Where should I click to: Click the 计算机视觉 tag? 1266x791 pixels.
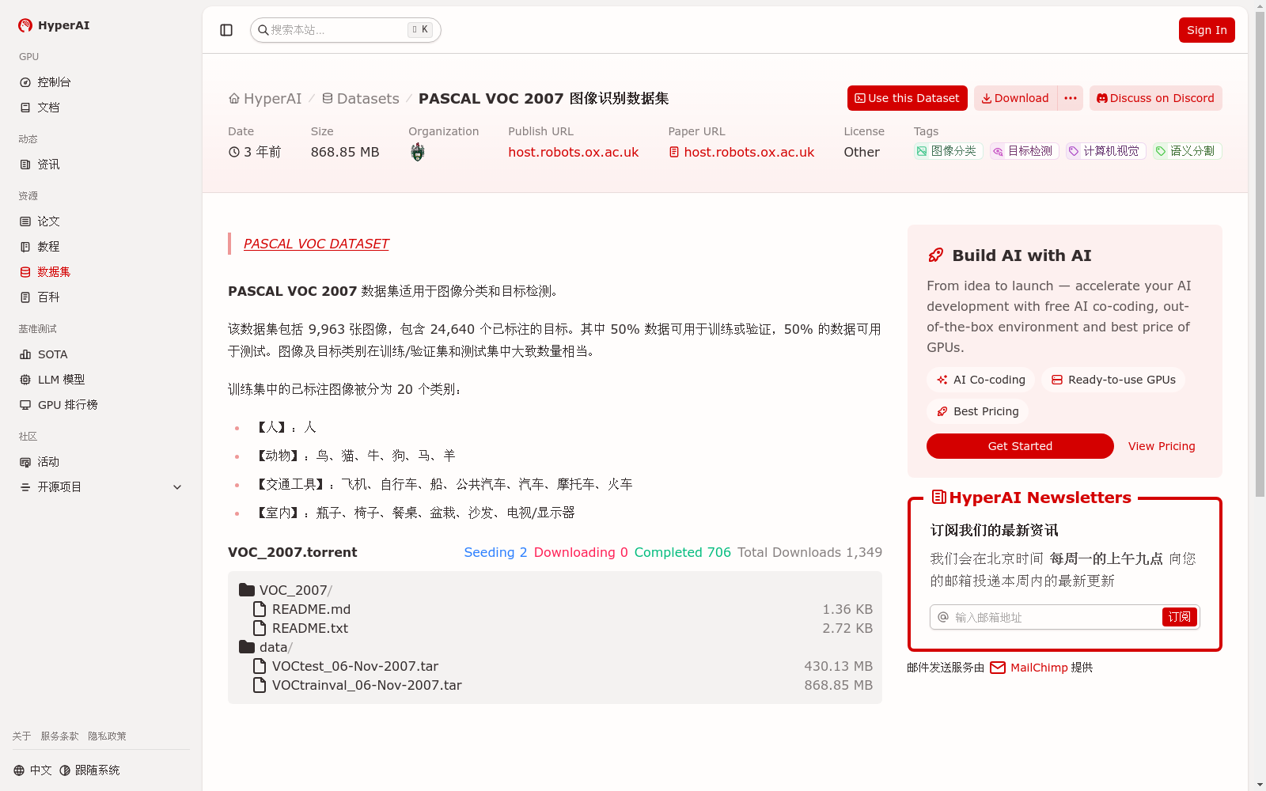(x=1105, y=151)
